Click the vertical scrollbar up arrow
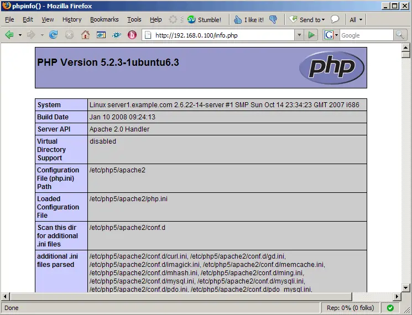The height and width of the screenshot is (315, 412). (x=405, y=48)
